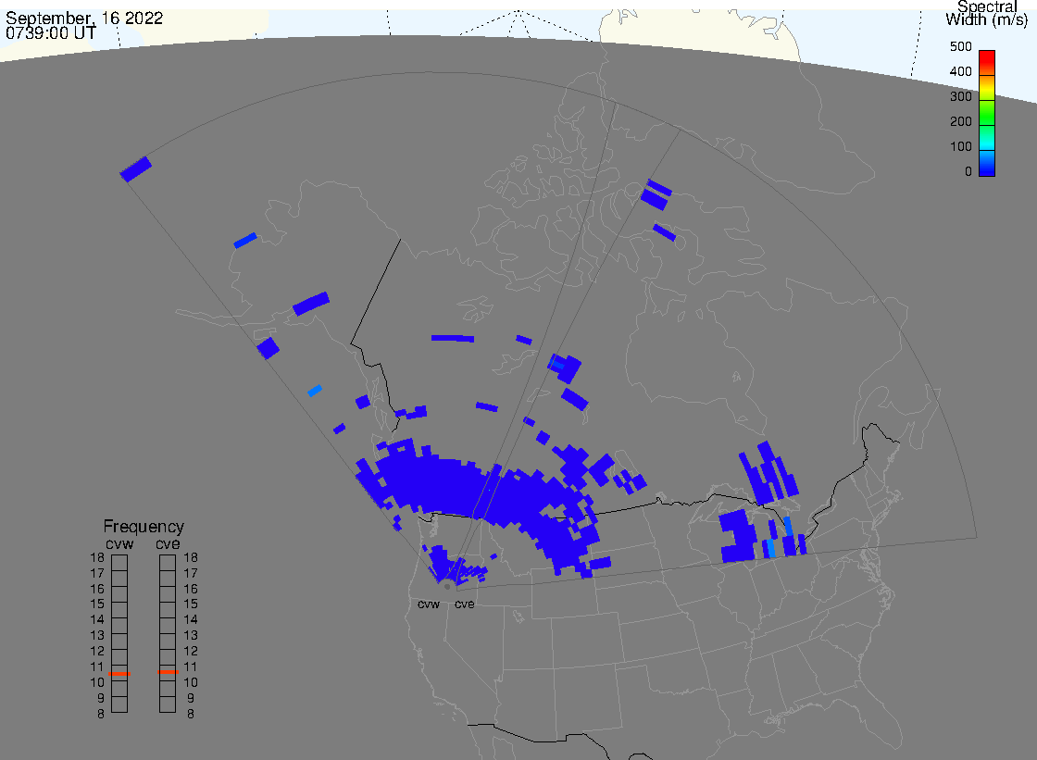Screen dimensions: 1037x760
Task: Click the spectral width color bar
Action: (x=987, y=113)
